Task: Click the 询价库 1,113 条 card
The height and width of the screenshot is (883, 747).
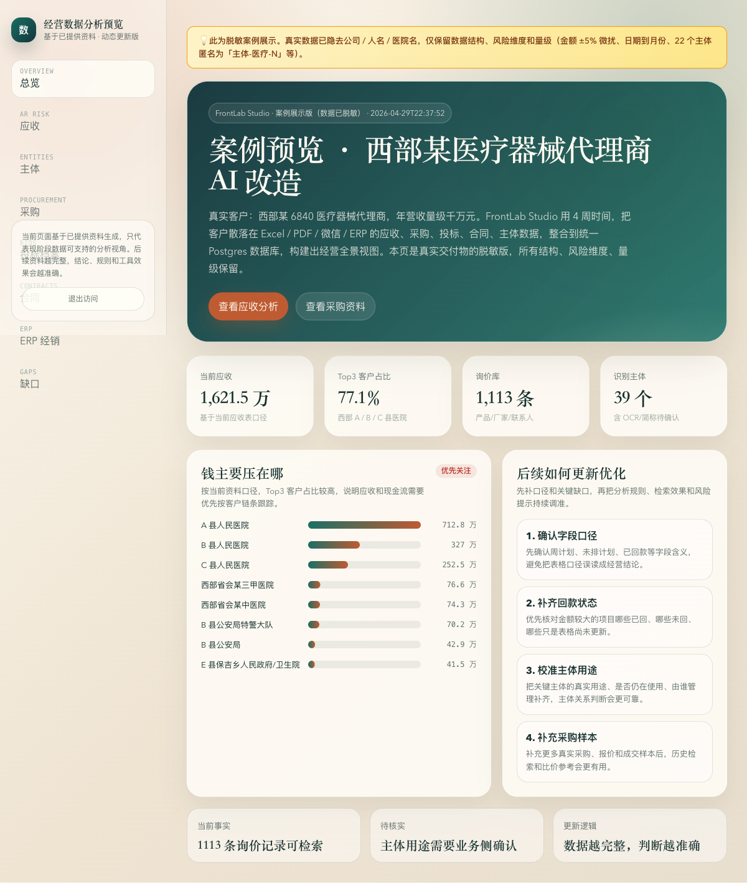Action: click(x=526, y=396)
